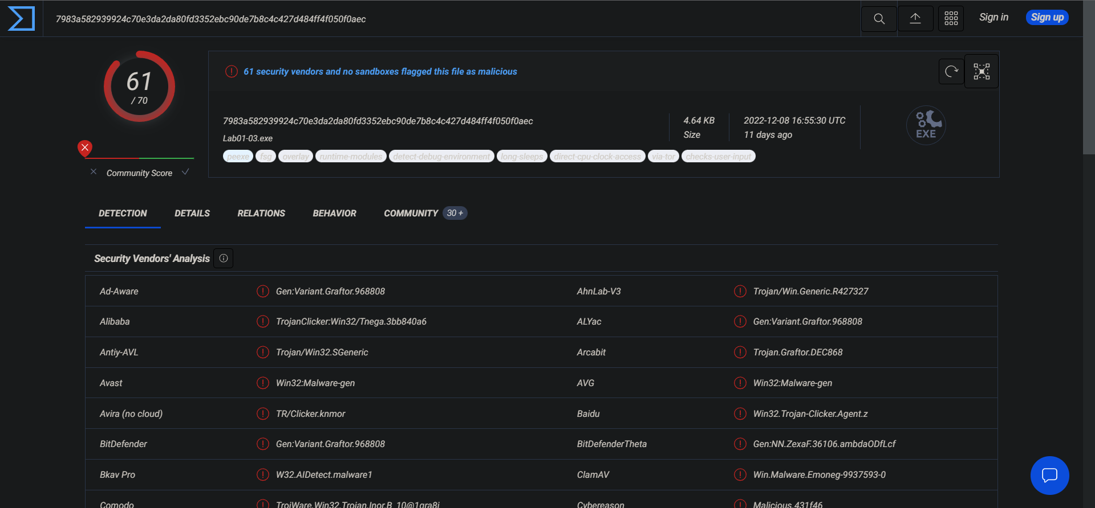This screenshot has width=1095, height=508.
Task: Select the fsg tag
Action: pos(266,156)
